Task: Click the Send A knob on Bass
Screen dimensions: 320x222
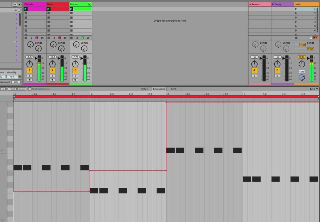Action: click(x=53, y=45)
